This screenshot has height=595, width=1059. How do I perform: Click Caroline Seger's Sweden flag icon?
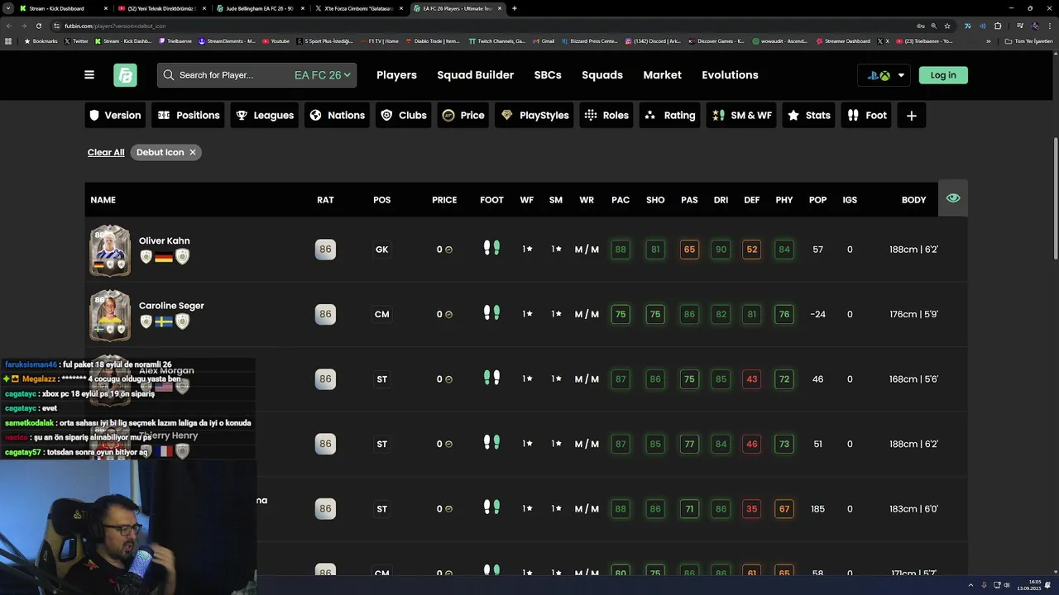[x=164, y=321]
